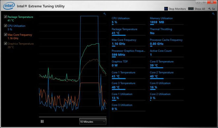Open graph settings wrench icon
This screenshot has width=218, height=128.
tap(105, 14)
